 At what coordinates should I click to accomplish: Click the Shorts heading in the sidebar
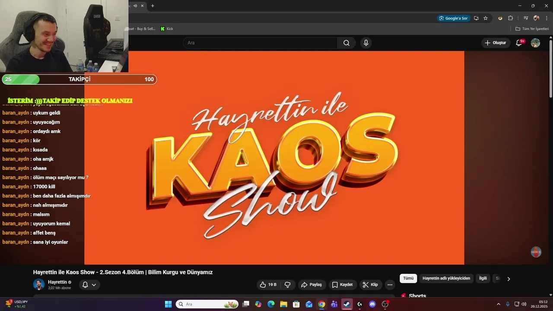pos(417,296)
